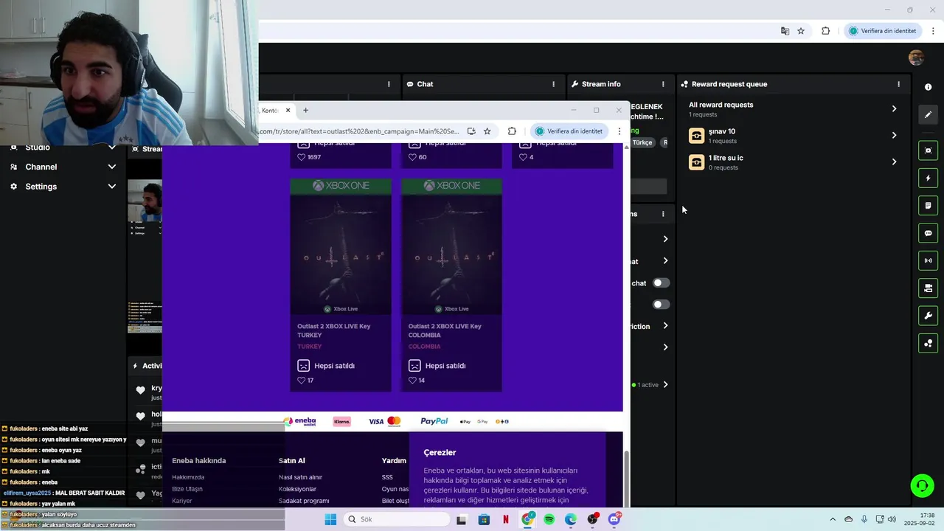Expand the 1 litre su ic reward chevron
This screenshot has height=531, width=944.
894,162
